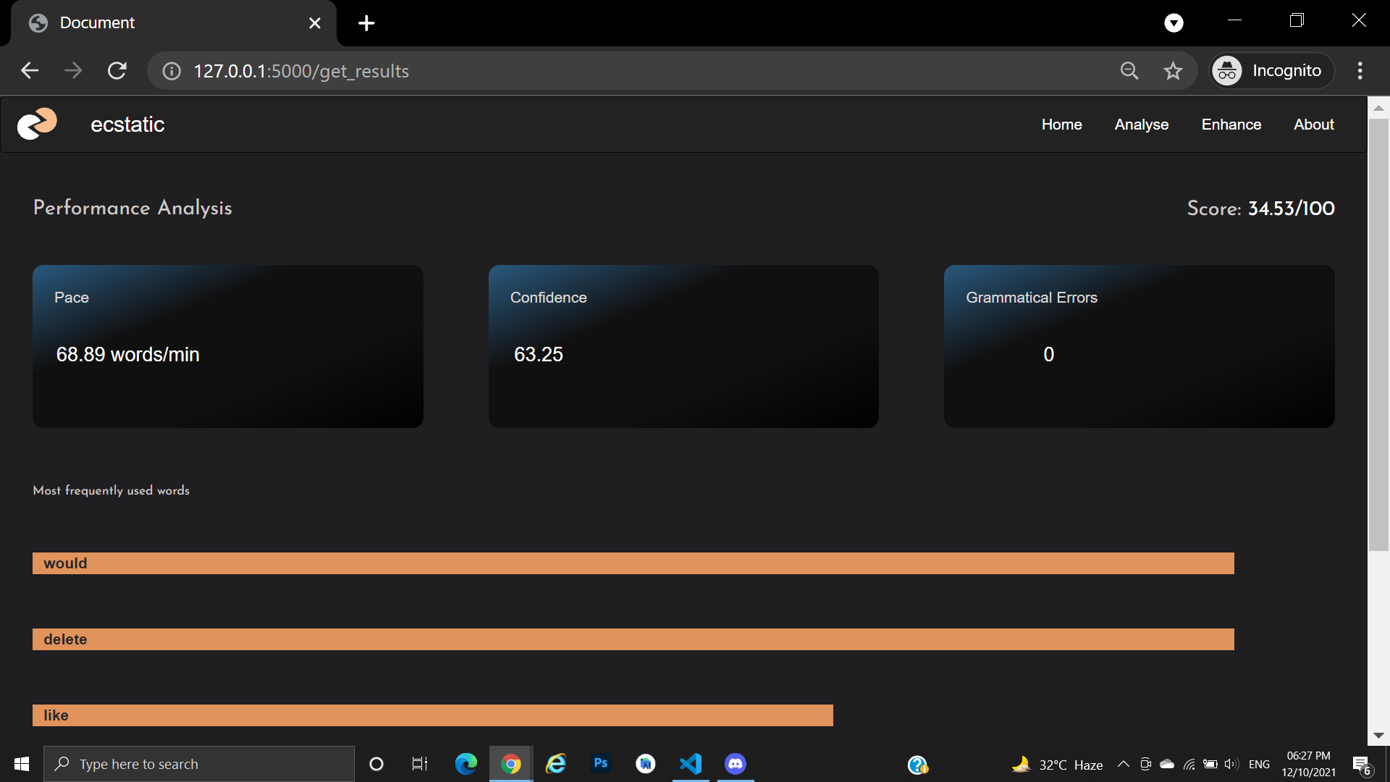
Task: Open Discord from taskbar
Action: click(x=736, y=764)
